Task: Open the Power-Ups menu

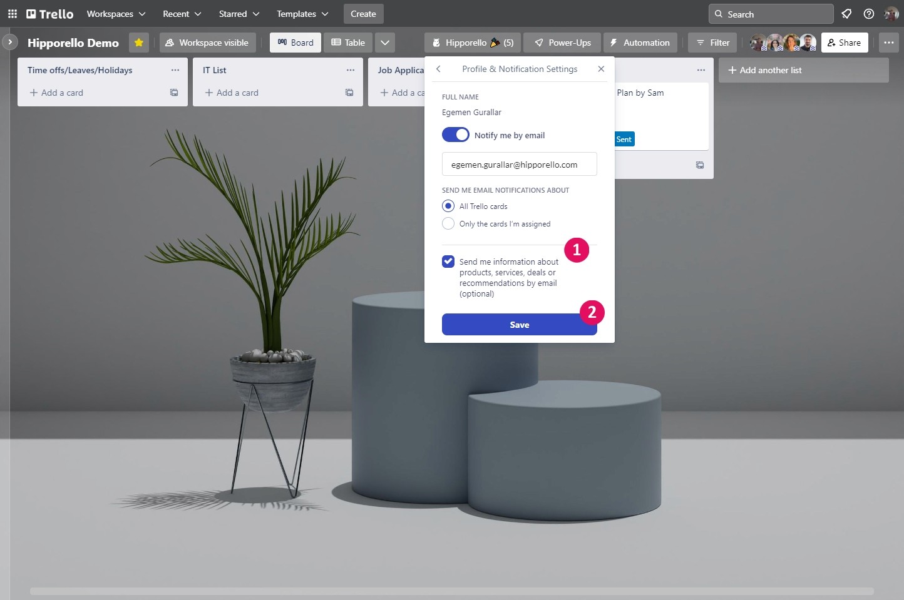Action: click(562, 43)
